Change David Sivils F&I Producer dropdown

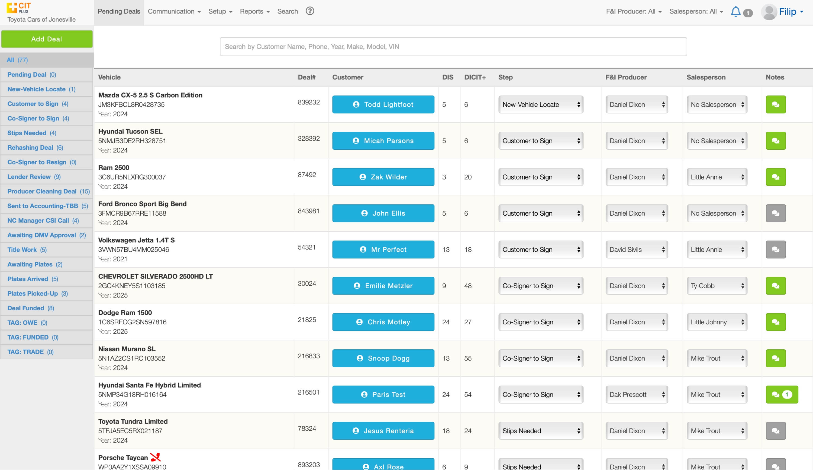(x=636, y=250)
